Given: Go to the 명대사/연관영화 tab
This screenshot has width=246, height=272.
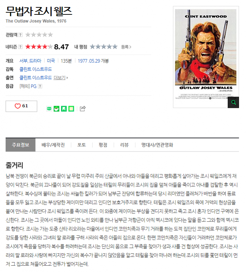Looking at the screenshot, I should pyautogui.click(x=157, y=145).
